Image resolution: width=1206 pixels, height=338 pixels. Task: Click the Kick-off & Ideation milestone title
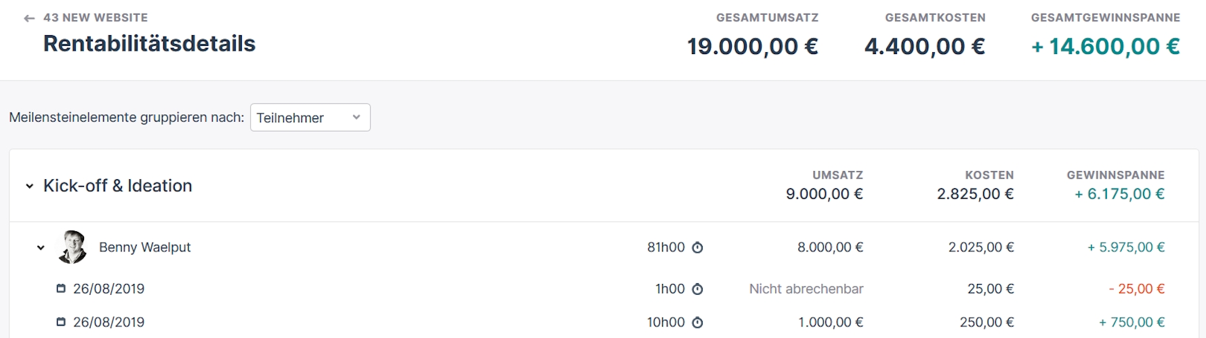pyautogui.click(x=118, y=186)
